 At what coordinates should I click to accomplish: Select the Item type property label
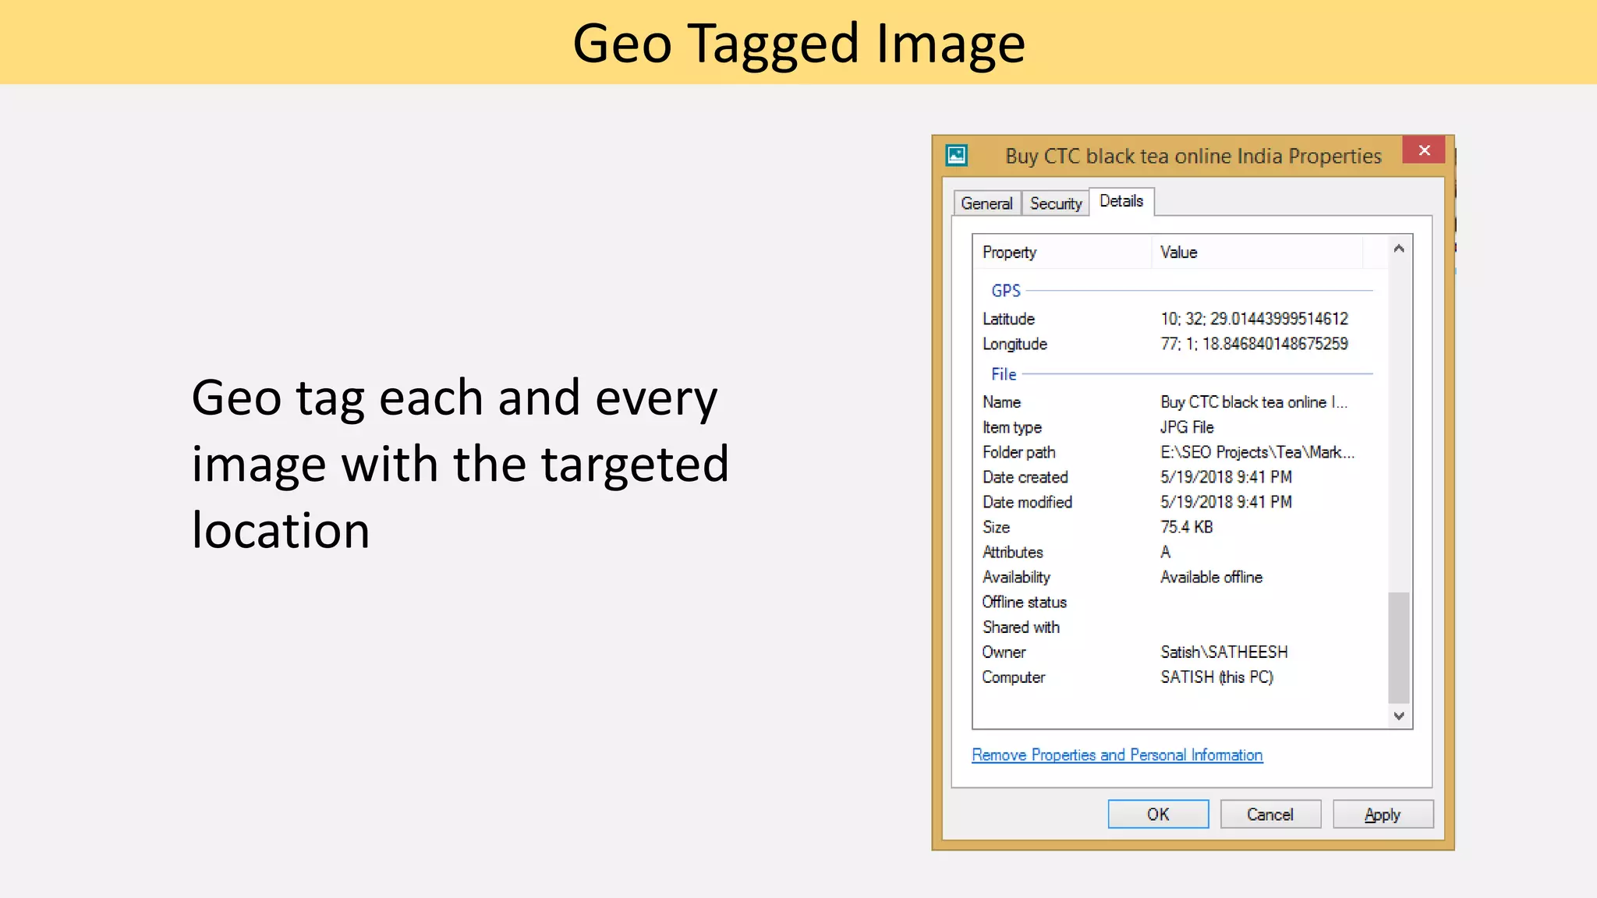1012,427
